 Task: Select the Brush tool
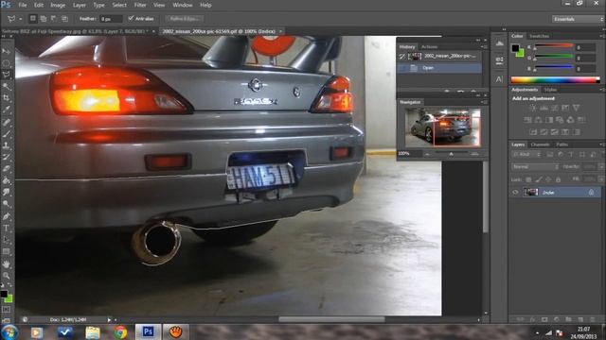(7, 134)
